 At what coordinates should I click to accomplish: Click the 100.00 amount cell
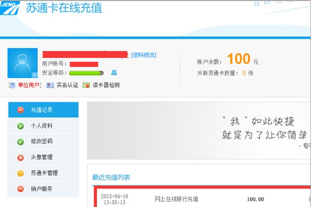click(256, 199)
